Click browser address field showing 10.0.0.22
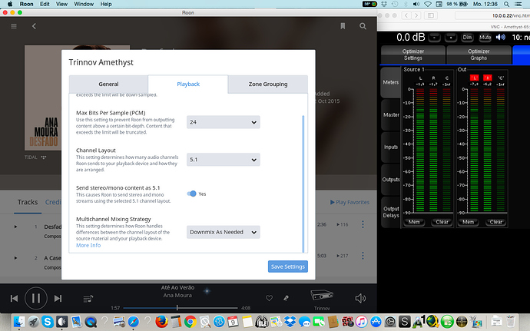This screenshot has width=530, height=331. (492, 15)
